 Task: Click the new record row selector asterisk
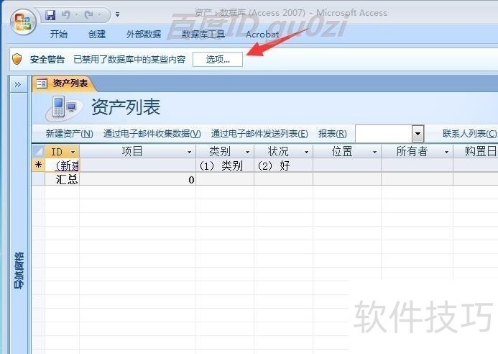37,165
